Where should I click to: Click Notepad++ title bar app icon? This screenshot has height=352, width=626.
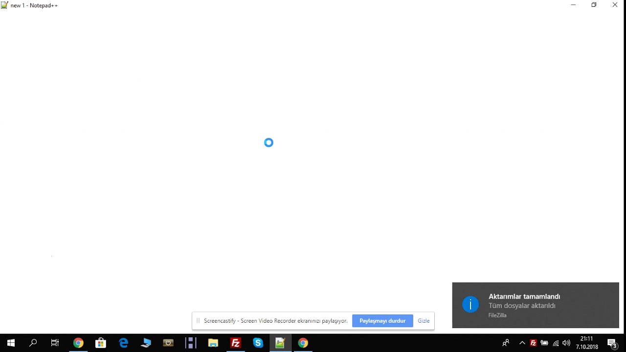[4, 5]
